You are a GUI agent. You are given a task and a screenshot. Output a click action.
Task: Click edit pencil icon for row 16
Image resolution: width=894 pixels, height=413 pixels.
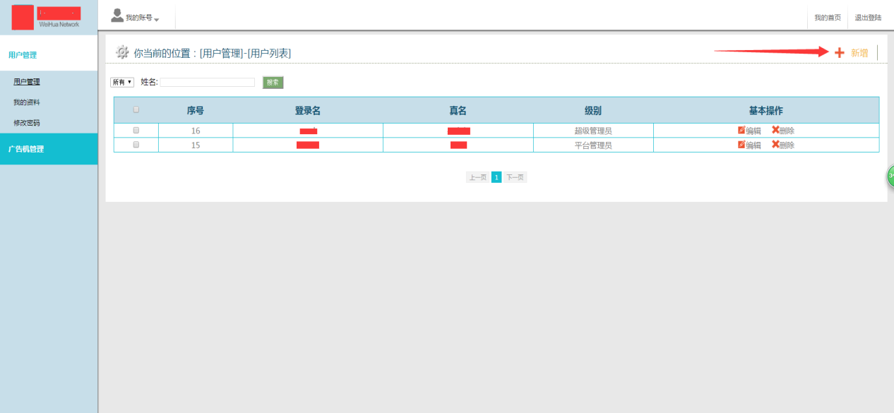(x=741, y=131)
